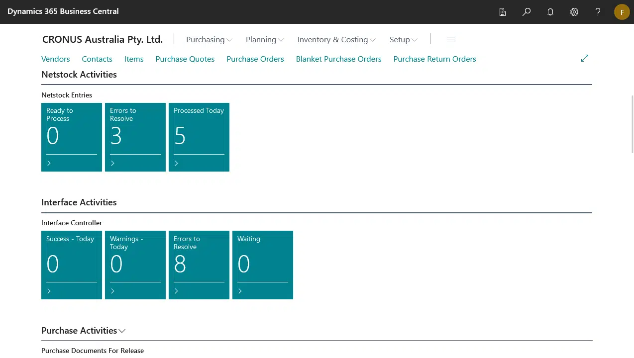Screen dimensions: 634x358
Task: Toggle the expand page view arrow icon
Action: coord(585,58)
